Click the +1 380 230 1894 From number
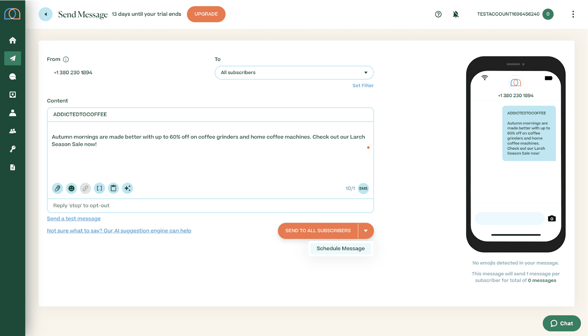This screenshot has height=336, width=588. (73, 73)
